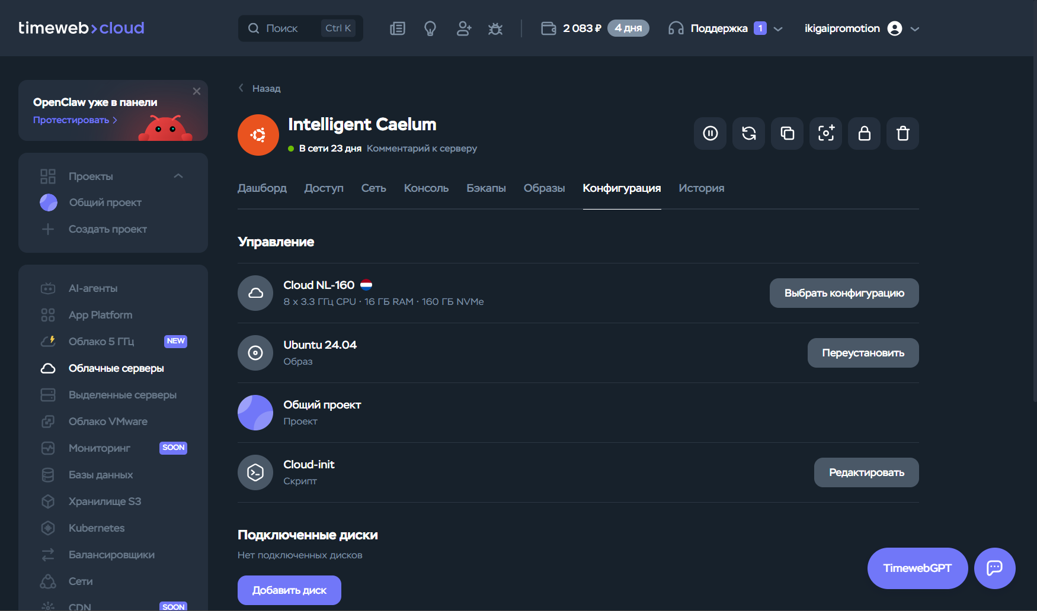Open Облако VMware sidebar item
1037x611 pixels.
pos(108,422)
